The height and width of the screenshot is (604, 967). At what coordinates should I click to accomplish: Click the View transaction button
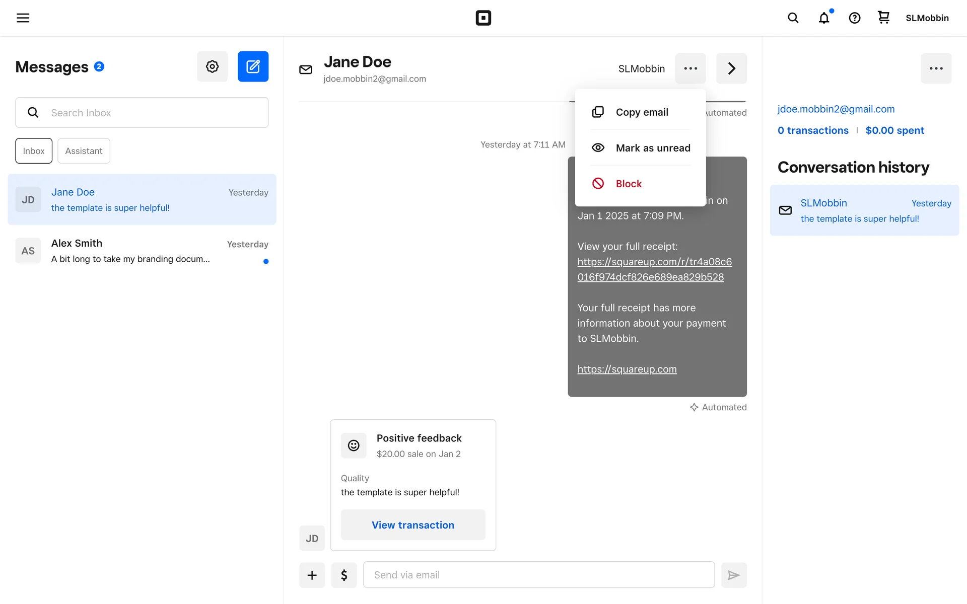point(412,525)
